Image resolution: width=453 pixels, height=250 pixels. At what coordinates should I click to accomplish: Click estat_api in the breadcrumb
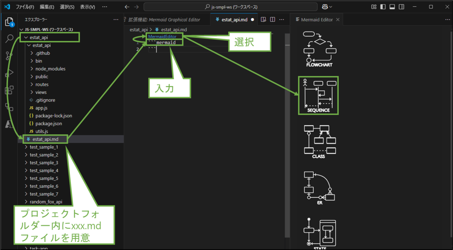139,29
